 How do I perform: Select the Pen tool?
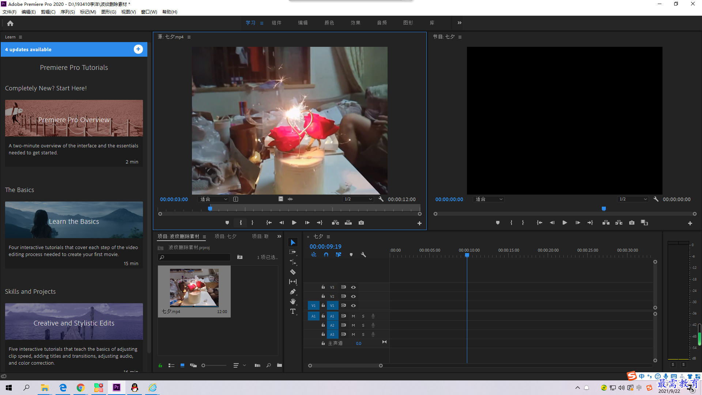click(x=293, y=291)
